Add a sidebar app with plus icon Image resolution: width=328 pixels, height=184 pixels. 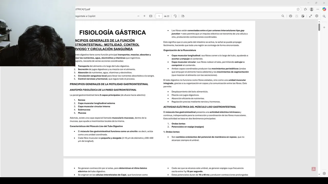324,27
